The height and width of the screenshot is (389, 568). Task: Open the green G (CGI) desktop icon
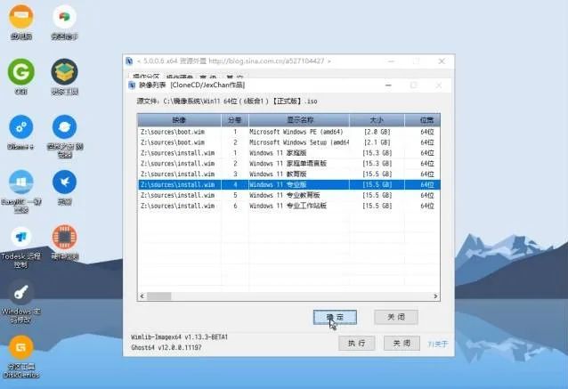(21, 72)
